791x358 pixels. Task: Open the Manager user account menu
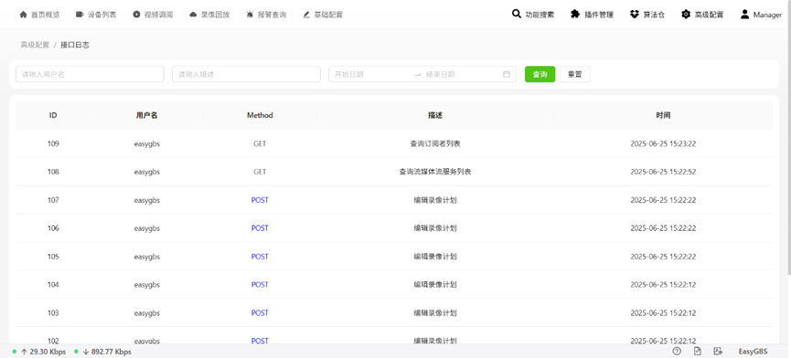click(x=761, y=14)
